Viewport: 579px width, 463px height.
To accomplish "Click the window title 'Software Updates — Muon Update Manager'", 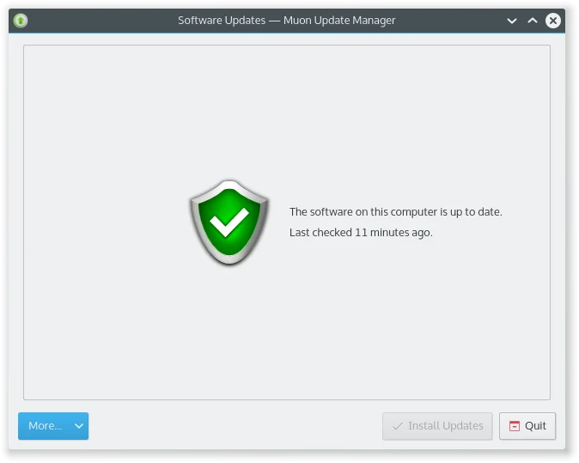I will tap(287, 21).
